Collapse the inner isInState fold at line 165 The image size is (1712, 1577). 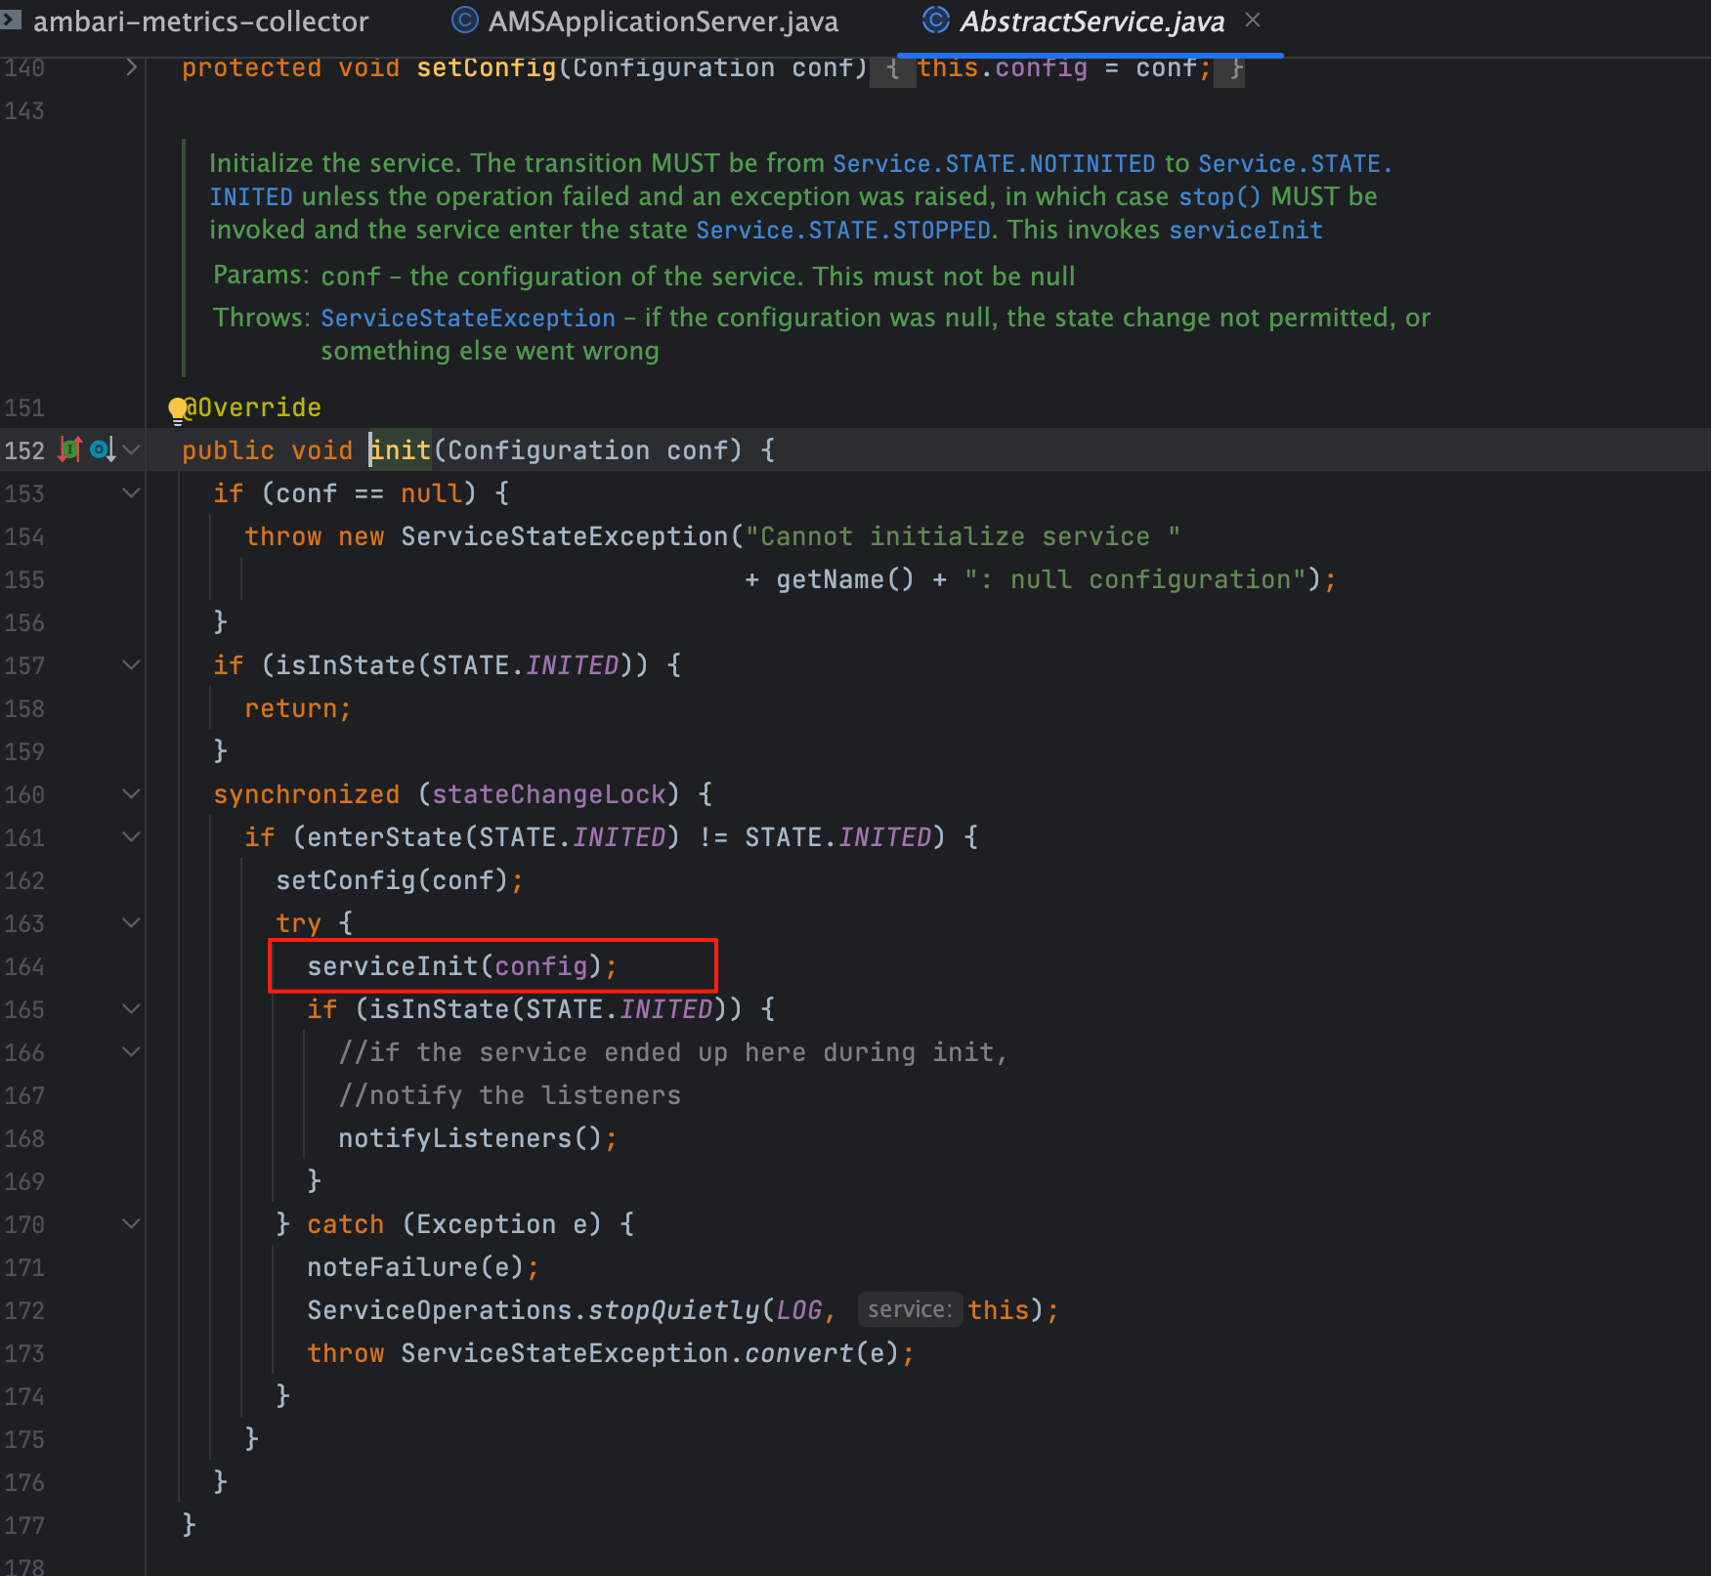131,1008
